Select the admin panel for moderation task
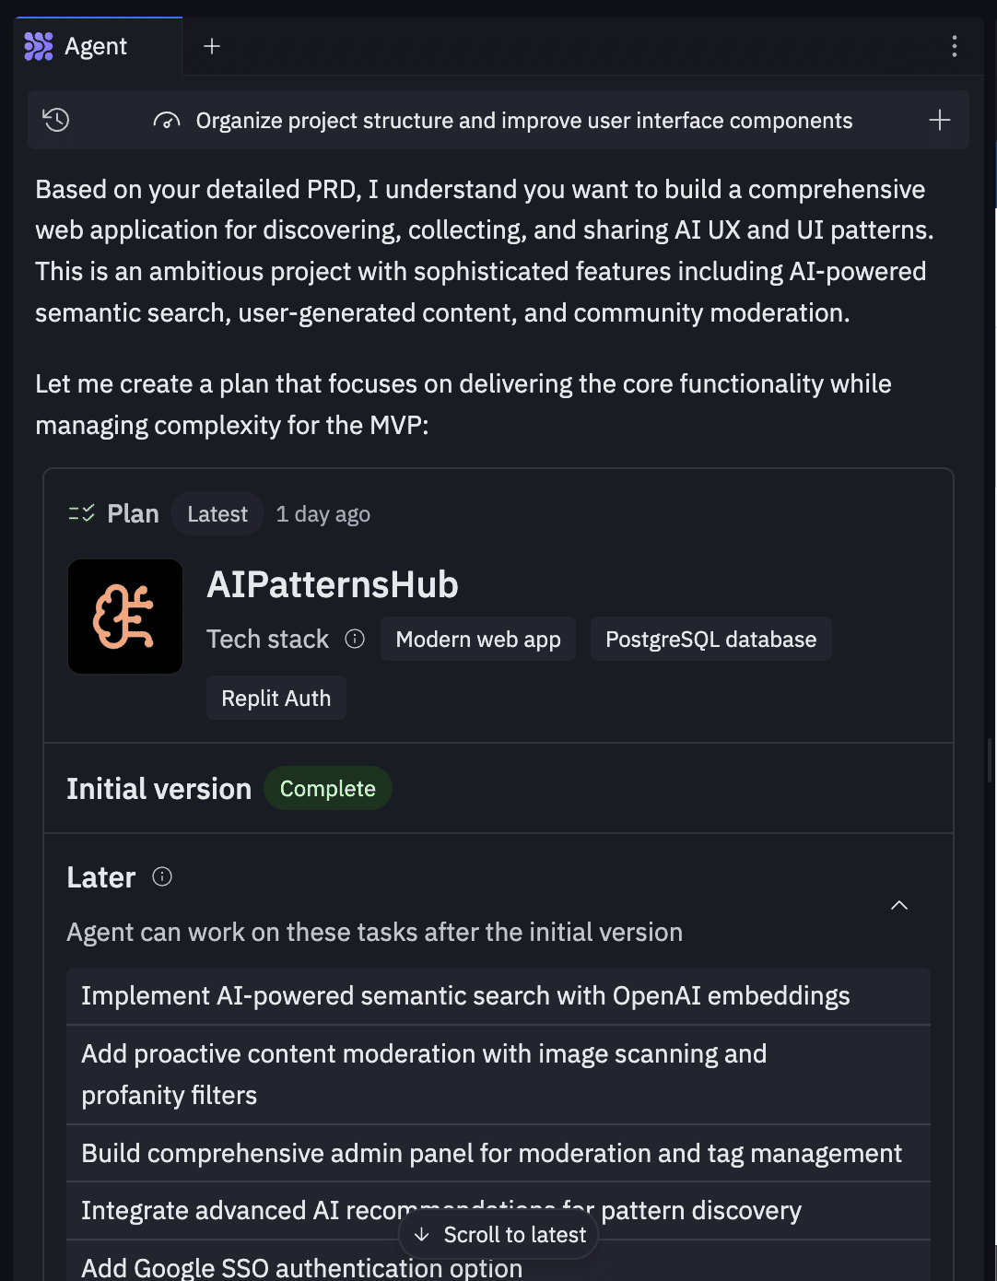The width and height of the screenshot is (997, 1281). point(491,1154)
